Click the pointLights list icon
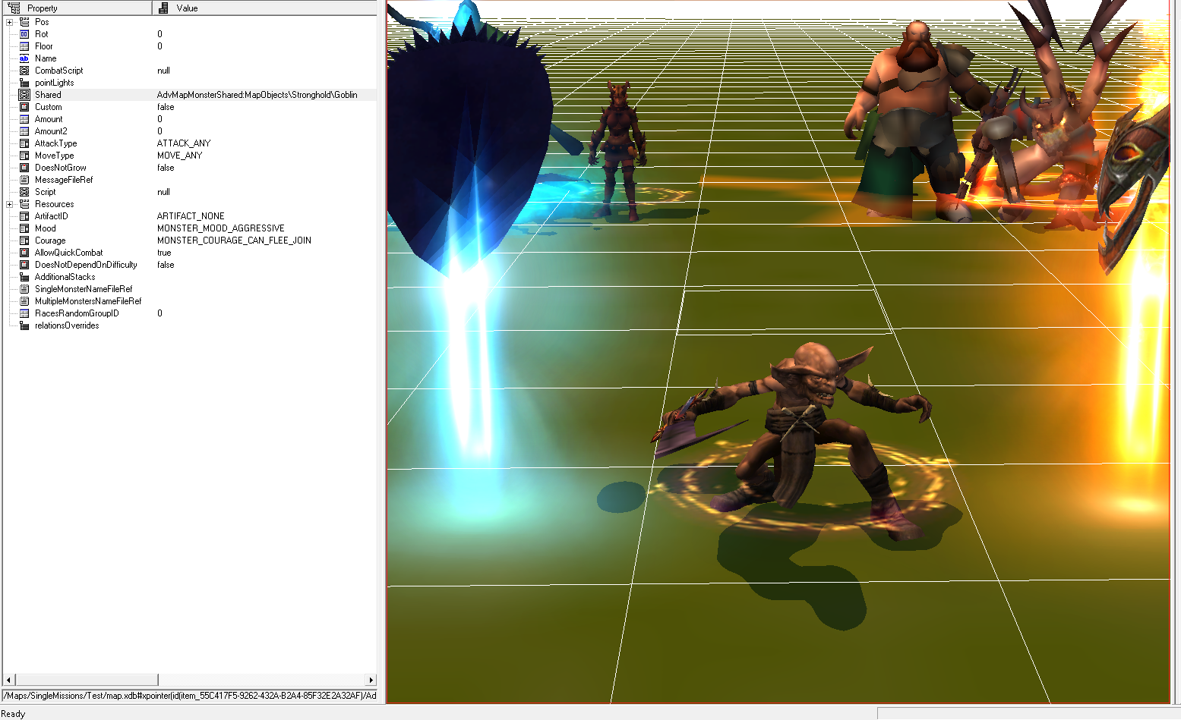 [x=24, y=83]
